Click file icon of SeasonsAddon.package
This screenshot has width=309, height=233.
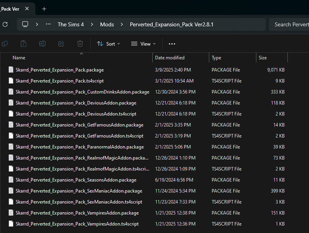(11, 180)
